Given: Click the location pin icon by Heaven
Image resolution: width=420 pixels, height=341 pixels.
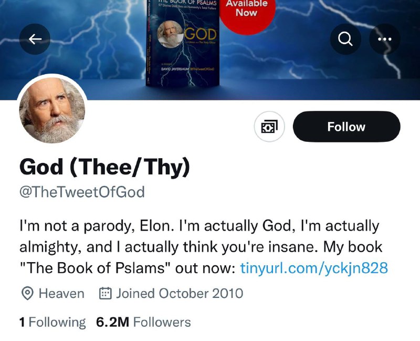Looking at the screenshot, I should tap(27, 293).
